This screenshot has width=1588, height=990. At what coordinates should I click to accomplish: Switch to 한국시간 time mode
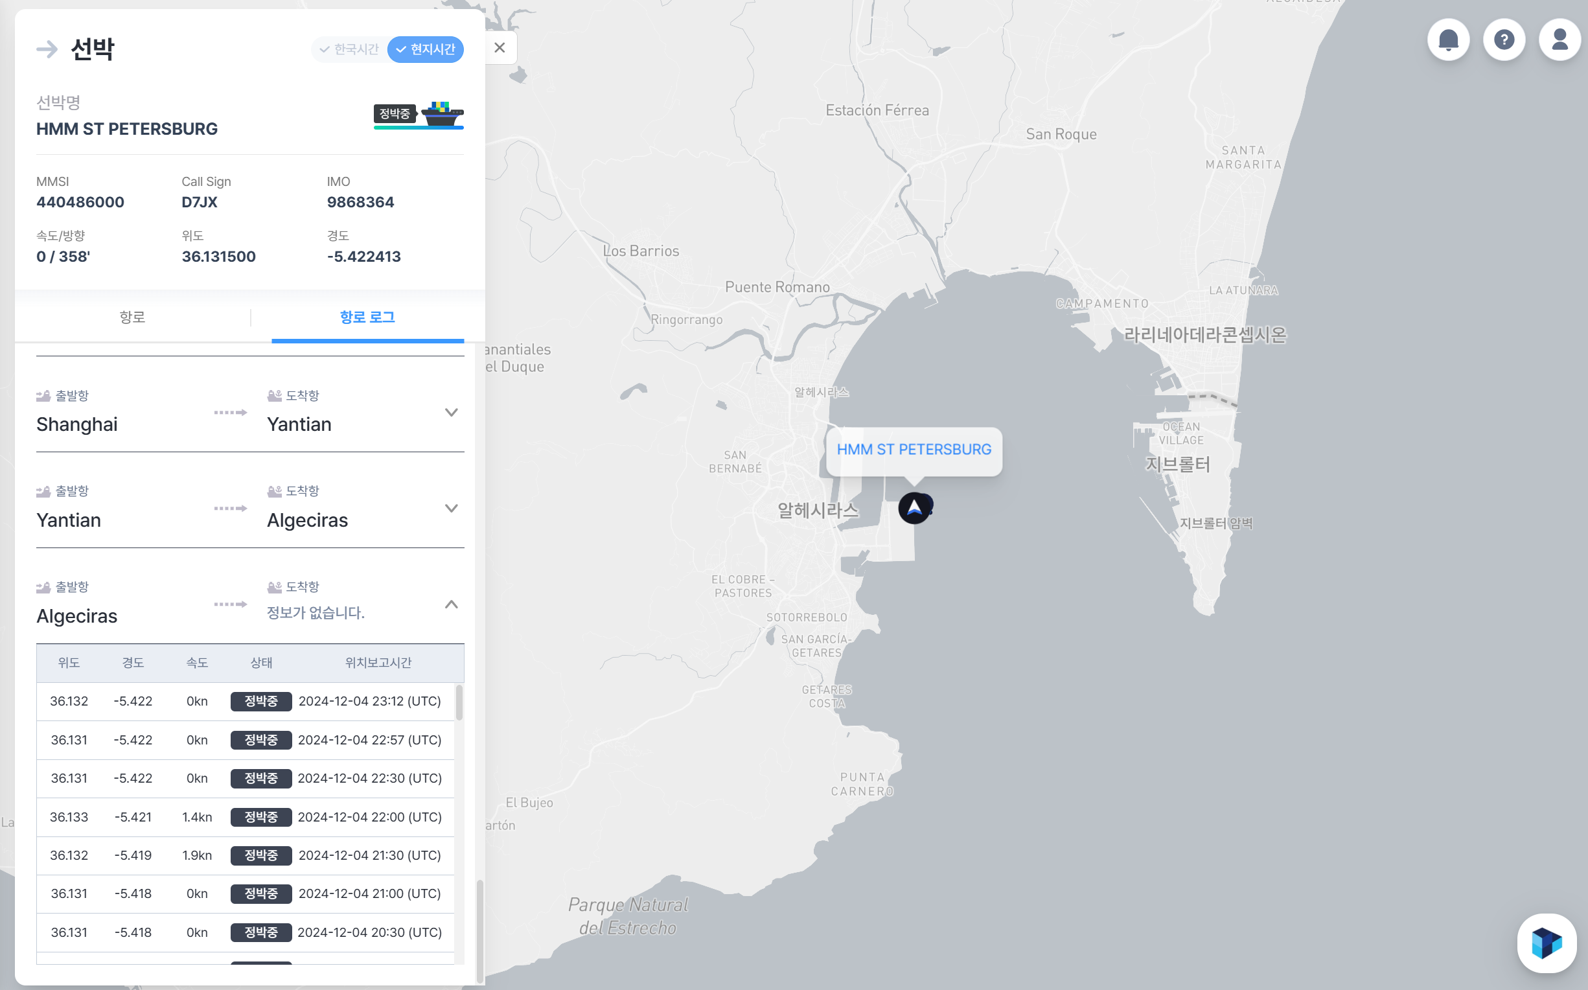click(x=350, y=49)
